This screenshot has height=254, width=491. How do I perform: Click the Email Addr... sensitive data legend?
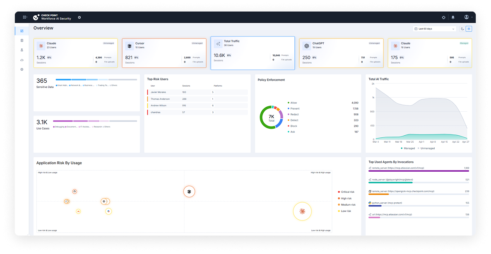click(62, 85)
